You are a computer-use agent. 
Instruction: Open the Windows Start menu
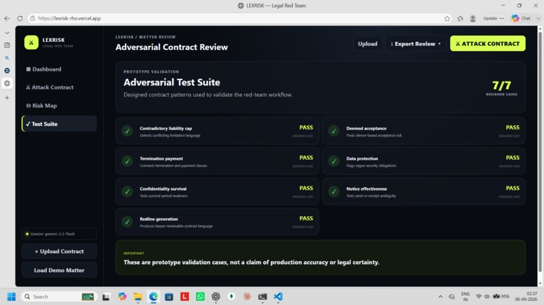[11, 297]
